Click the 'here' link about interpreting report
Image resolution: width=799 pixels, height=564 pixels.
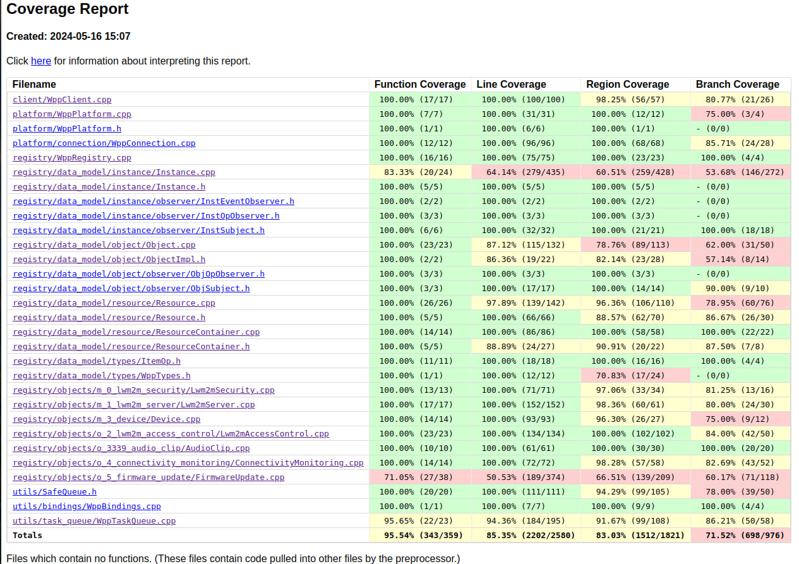(x=41, y=61)
